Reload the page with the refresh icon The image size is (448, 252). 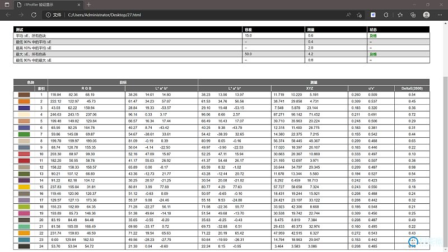tap(34, 15)
